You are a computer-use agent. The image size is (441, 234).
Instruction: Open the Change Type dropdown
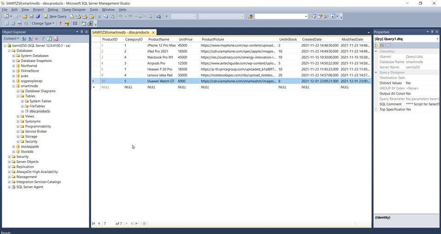pyautogui.click(x=43, y=23)
